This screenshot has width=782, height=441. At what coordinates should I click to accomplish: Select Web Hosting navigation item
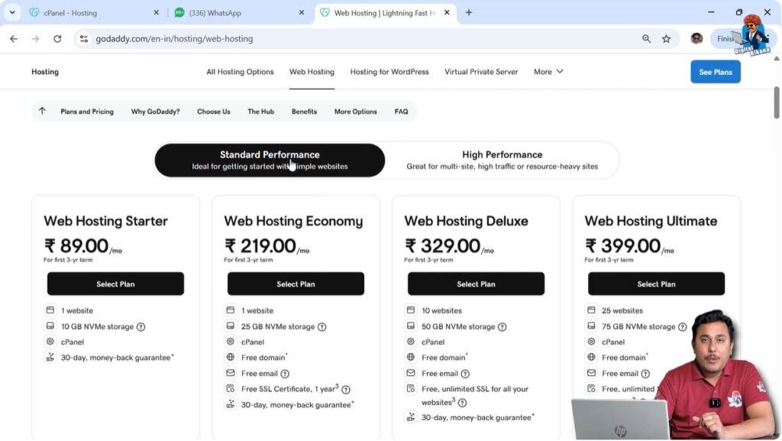click(312, 72)
